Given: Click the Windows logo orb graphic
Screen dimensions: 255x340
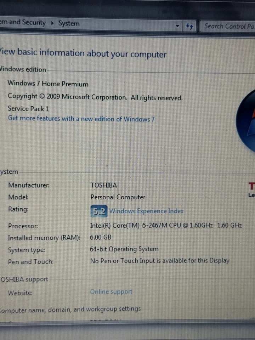Looking at the screenshot, I should (246, 121).
